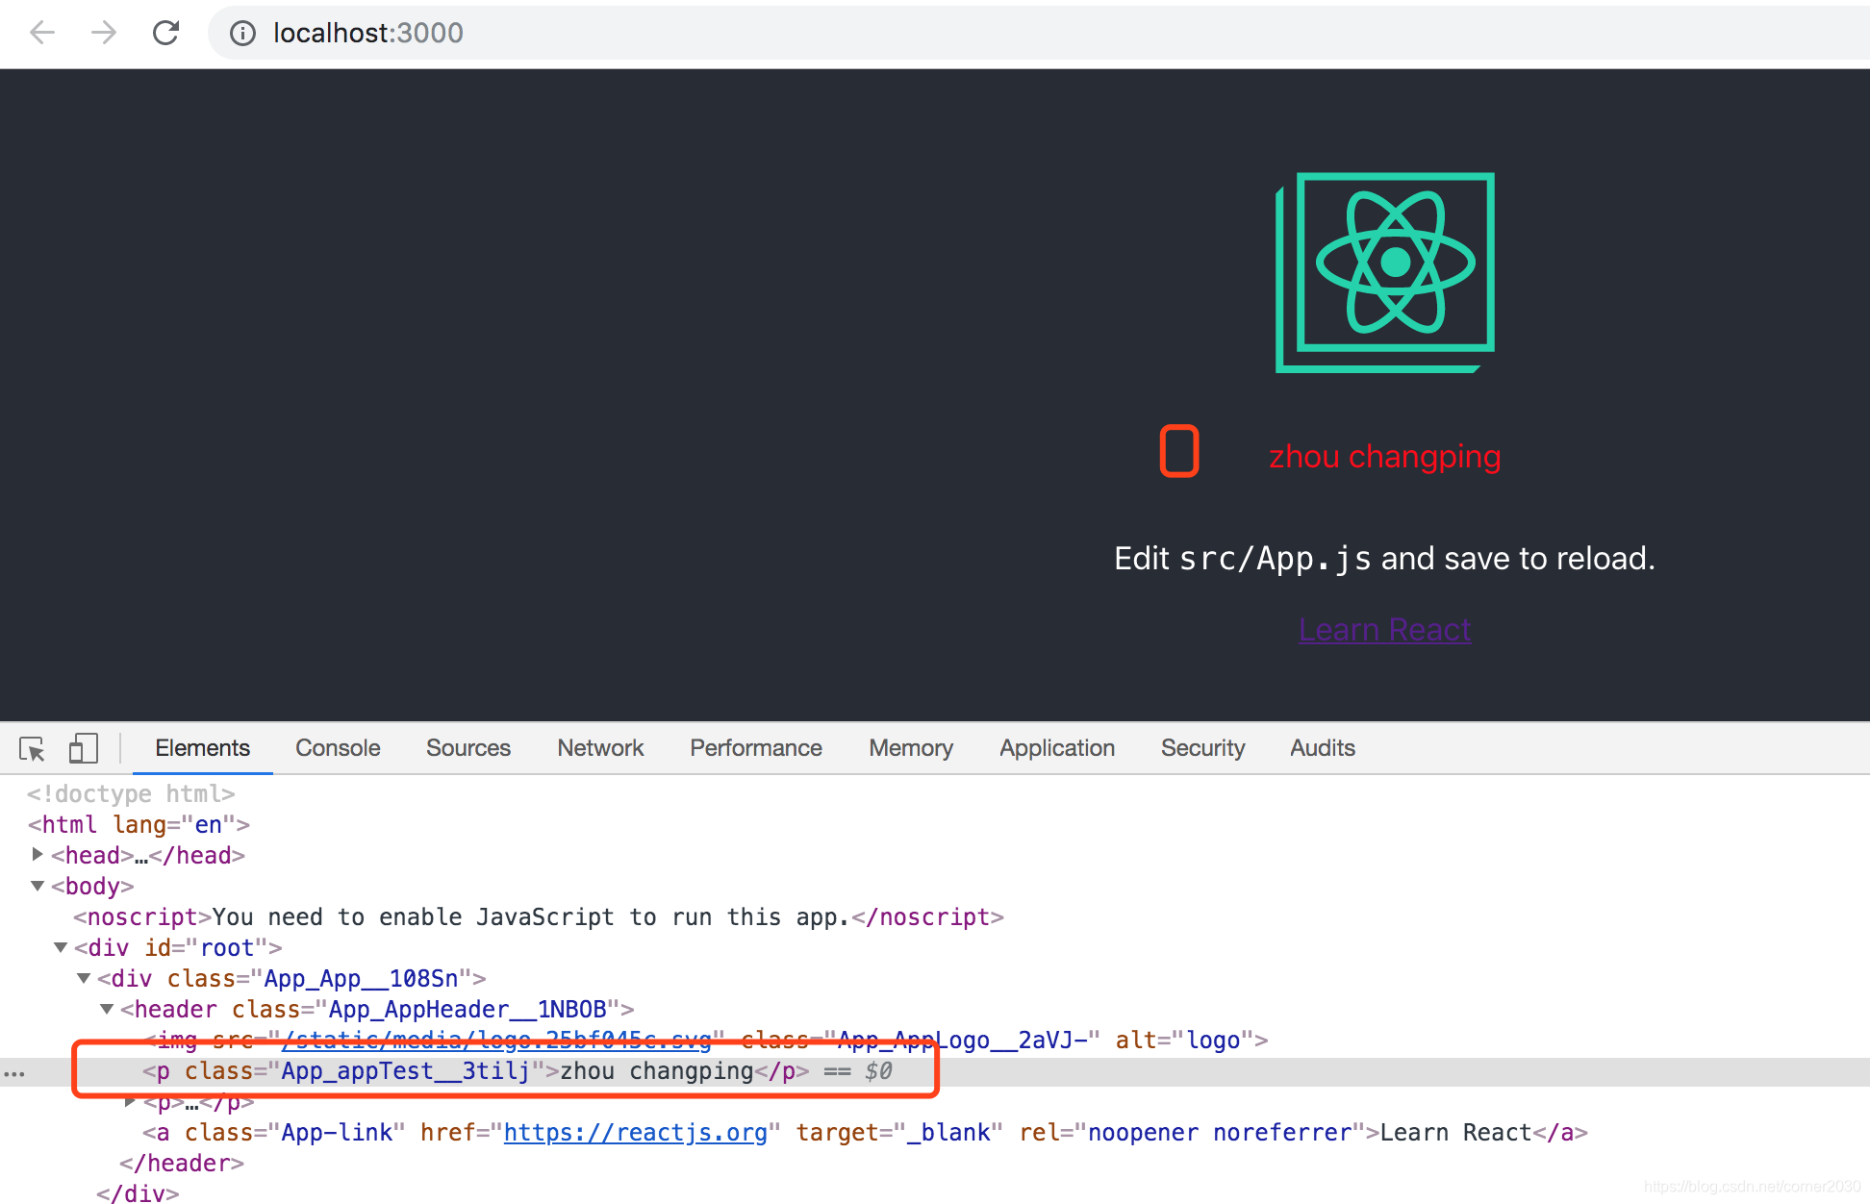
Task: Select the doctype html line
Action: 131,793
